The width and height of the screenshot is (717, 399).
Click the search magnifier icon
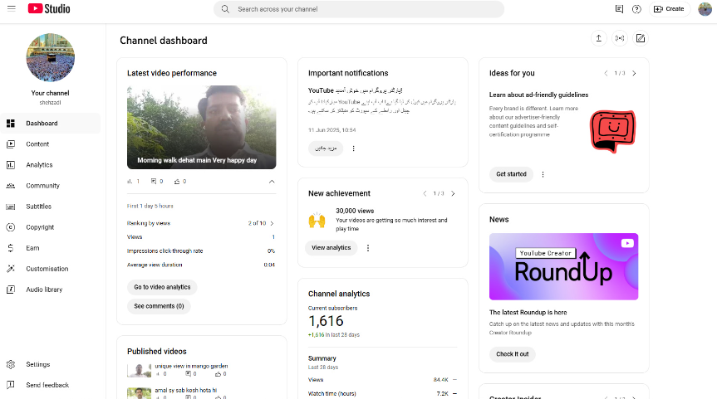pyautogui.click(x=225, y=9)
